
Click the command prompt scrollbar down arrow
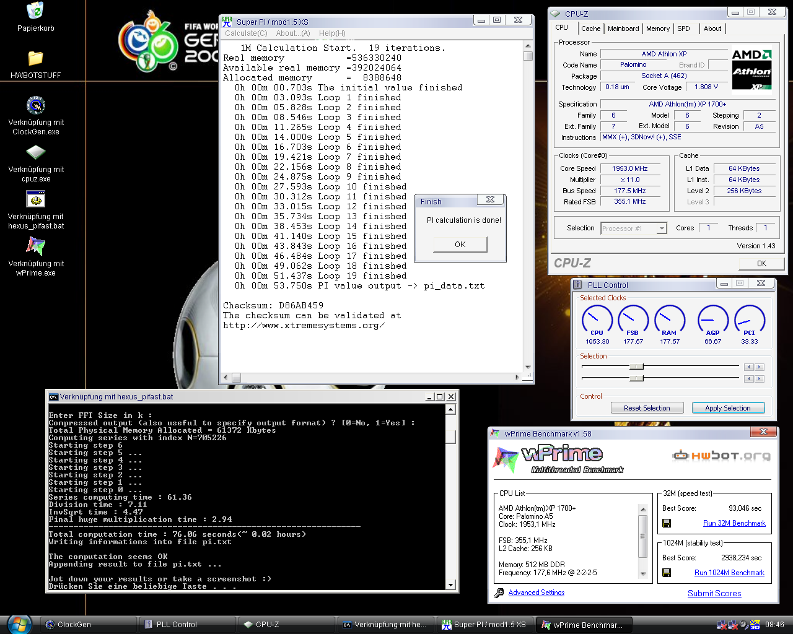451,584
